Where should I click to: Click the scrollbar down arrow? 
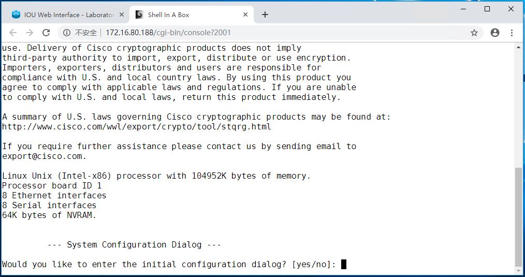tap(519, 271)
